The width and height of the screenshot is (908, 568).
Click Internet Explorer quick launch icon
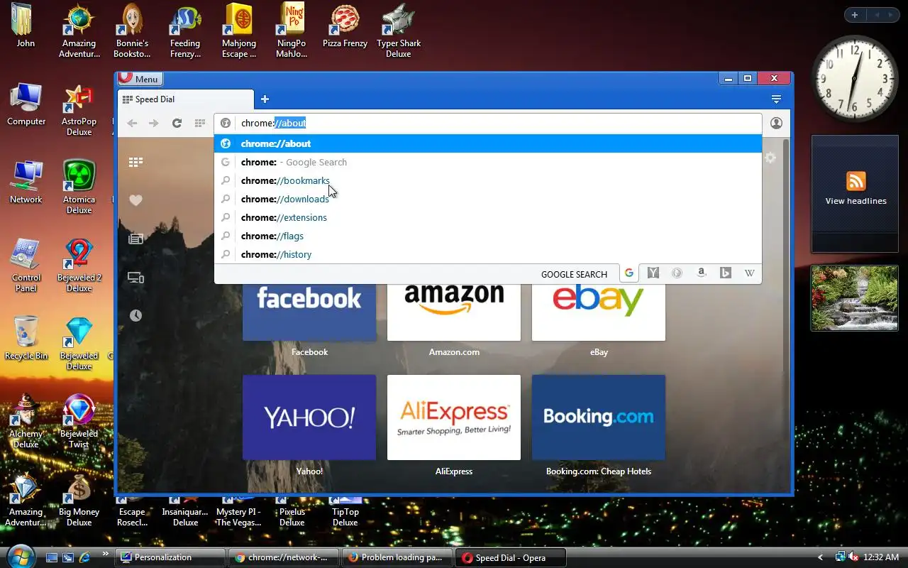[85, 557]
